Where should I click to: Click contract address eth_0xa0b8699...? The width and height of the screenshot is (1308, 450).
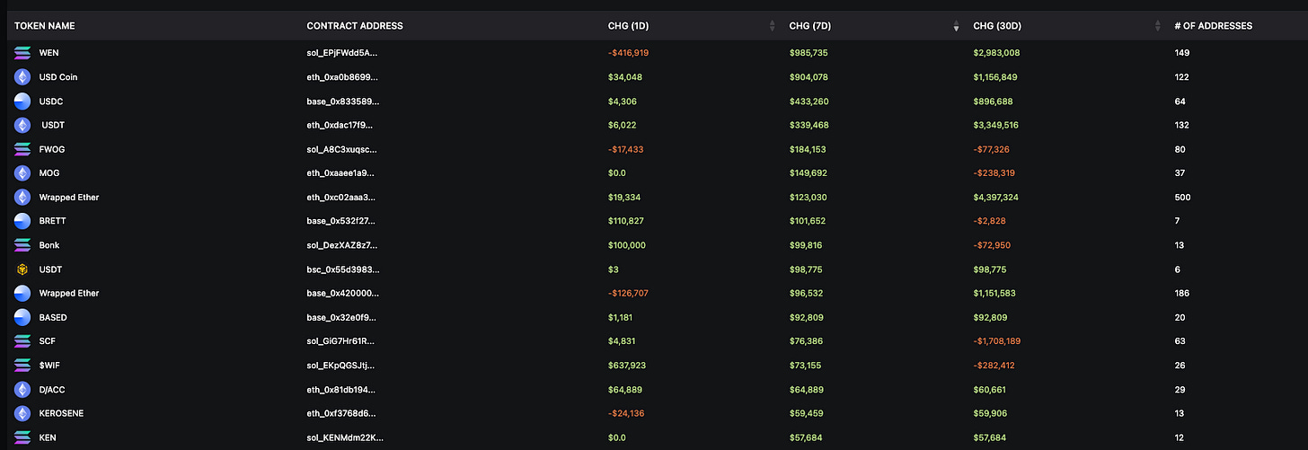click(x=342, y=77)
